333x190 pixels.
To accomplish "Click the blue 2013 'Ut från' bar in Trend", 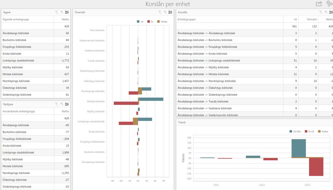I will pyautogui.click(x=299, y=148).
